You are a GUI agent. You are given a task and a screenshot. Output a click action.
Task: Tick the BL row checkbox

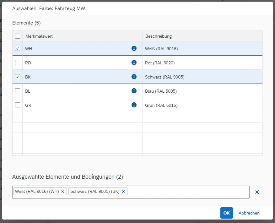tap(18, 91)
